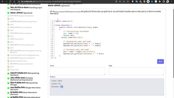The height and width of the screenshot is (98, 174).
Task: Open the Operator Precedence quiz
Action: point(19,61)
